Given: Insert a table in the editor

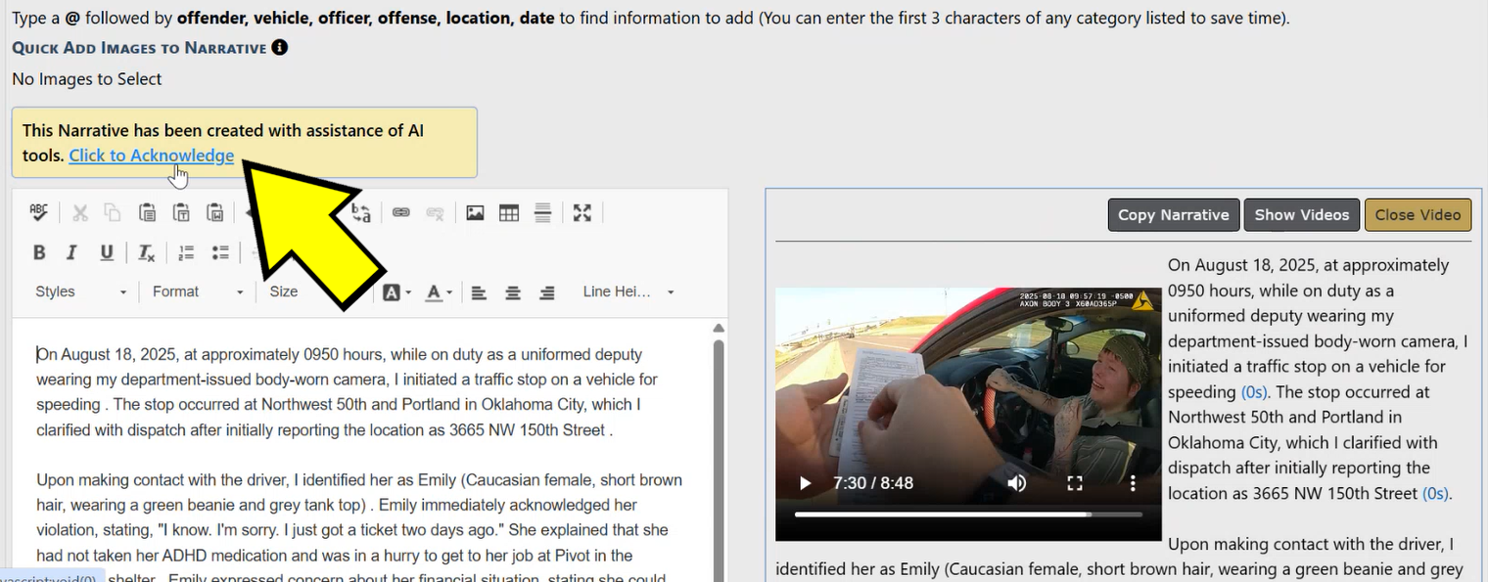Looking at the screenshot, I should coord(509,212).
